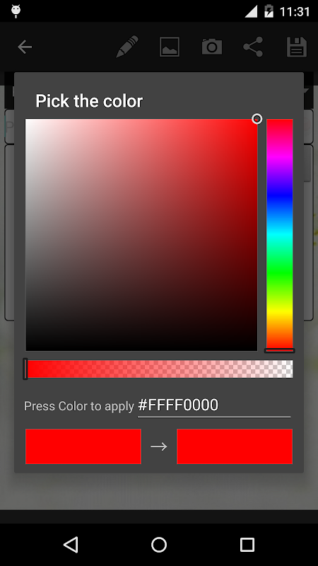Apply the new red color swatch
318x566 pixels.
click(x=235, y=446)
